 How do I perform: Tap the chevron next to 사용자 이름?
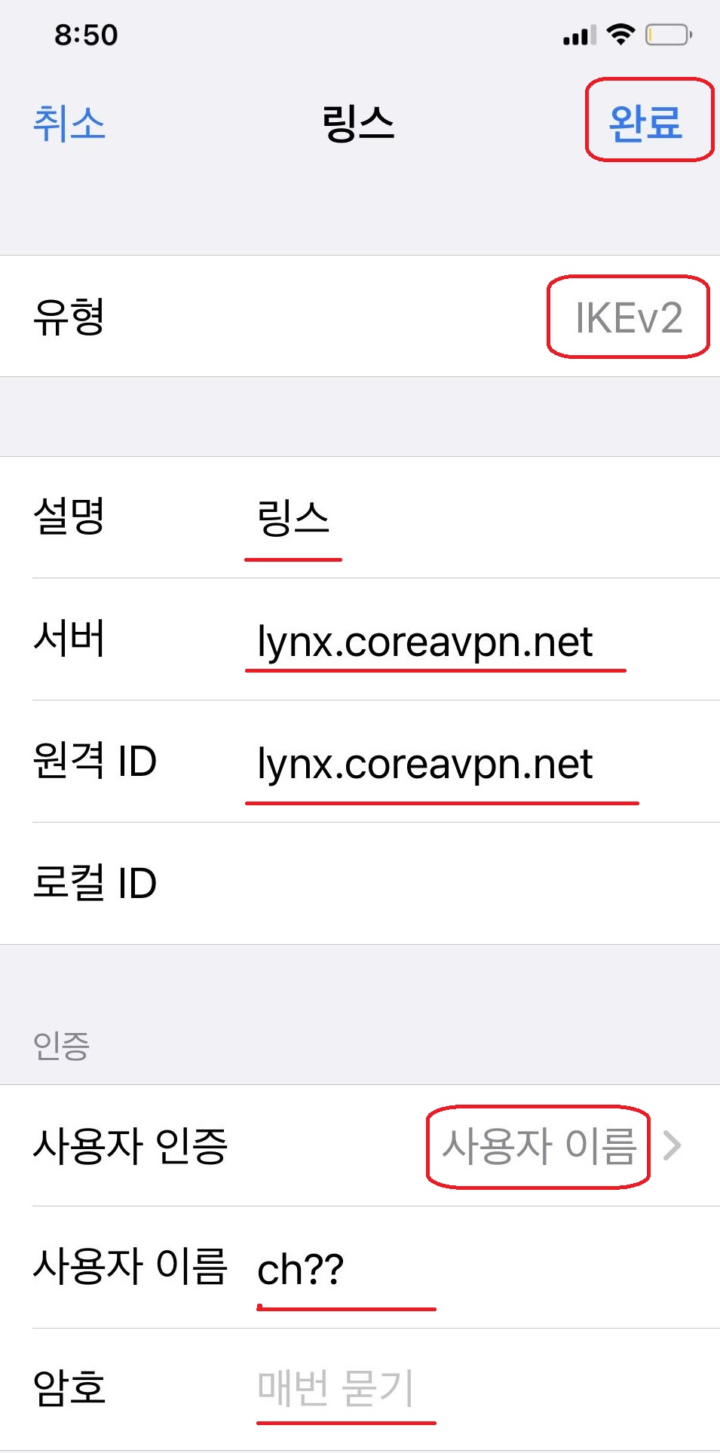(x=673, y=1145)
